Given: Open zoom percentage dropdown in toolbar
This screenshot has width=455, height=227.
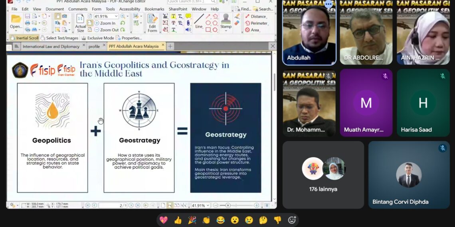Looking at the screenshot, I should point(116,16).
